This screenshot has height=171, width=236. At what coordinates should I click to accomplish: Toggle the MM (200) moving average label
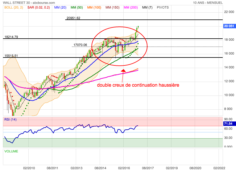point(131,8)
